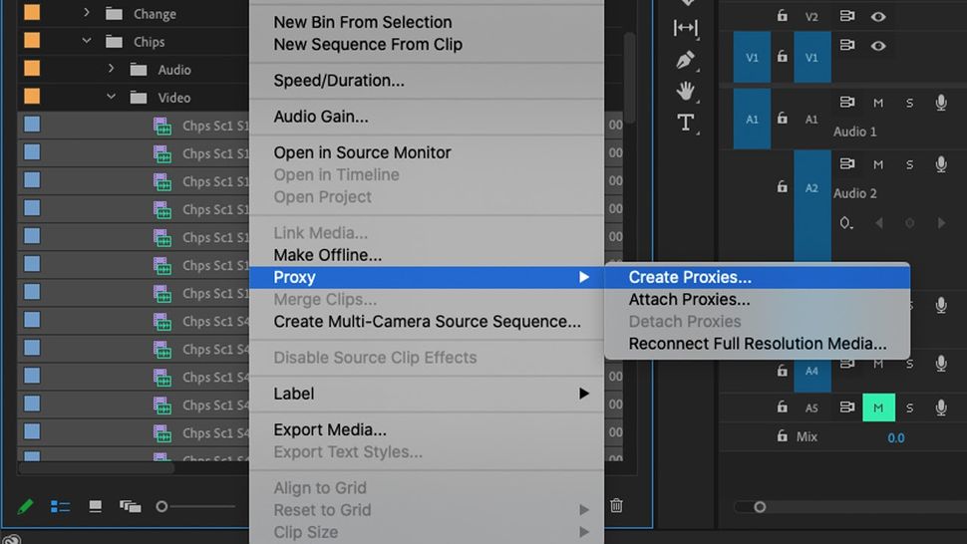Choose Create Proxies... from submenu

pyautogui.click(x=758, y=277)
